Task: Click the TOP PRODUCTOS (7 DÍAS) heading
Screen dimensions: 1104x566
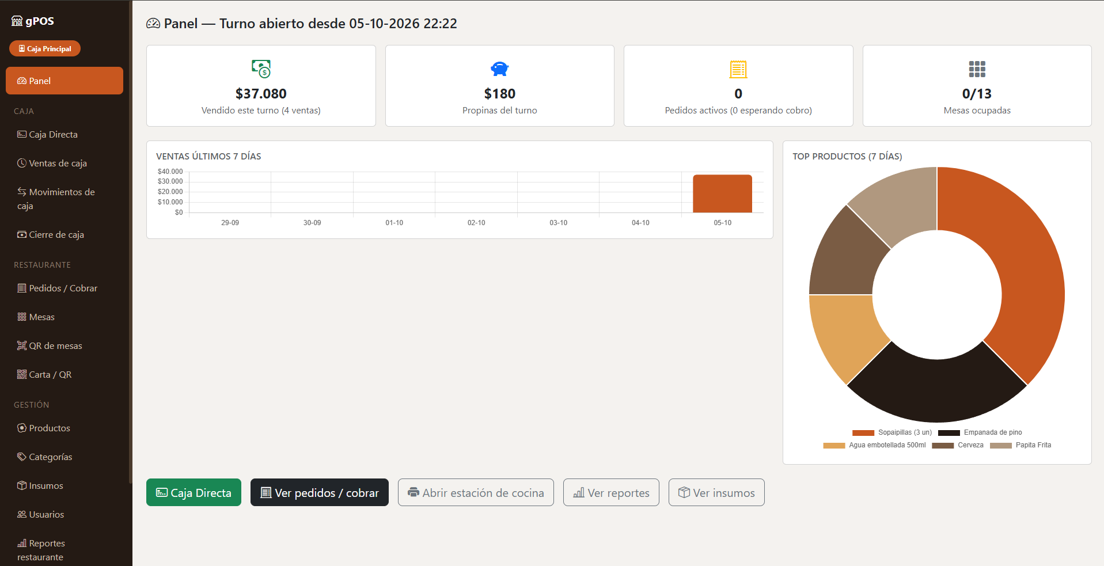Action: pos(847,156)
